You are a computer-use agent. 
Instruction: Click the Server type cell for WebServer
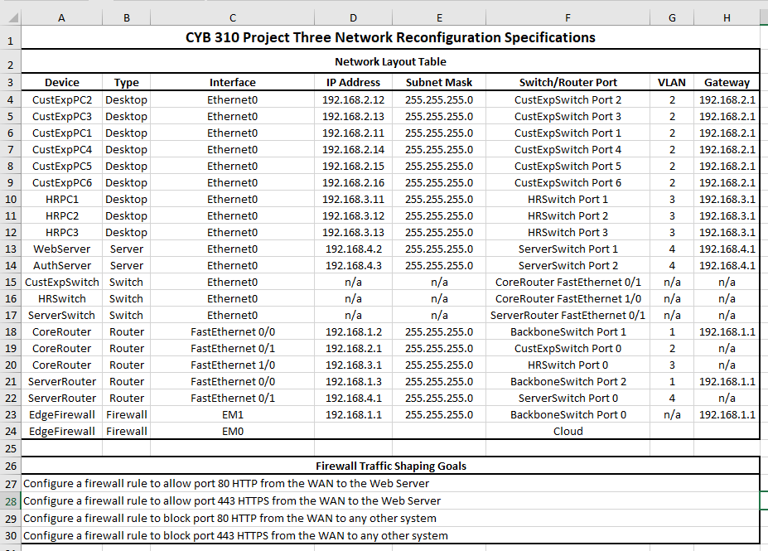click(x=127, y=249)
